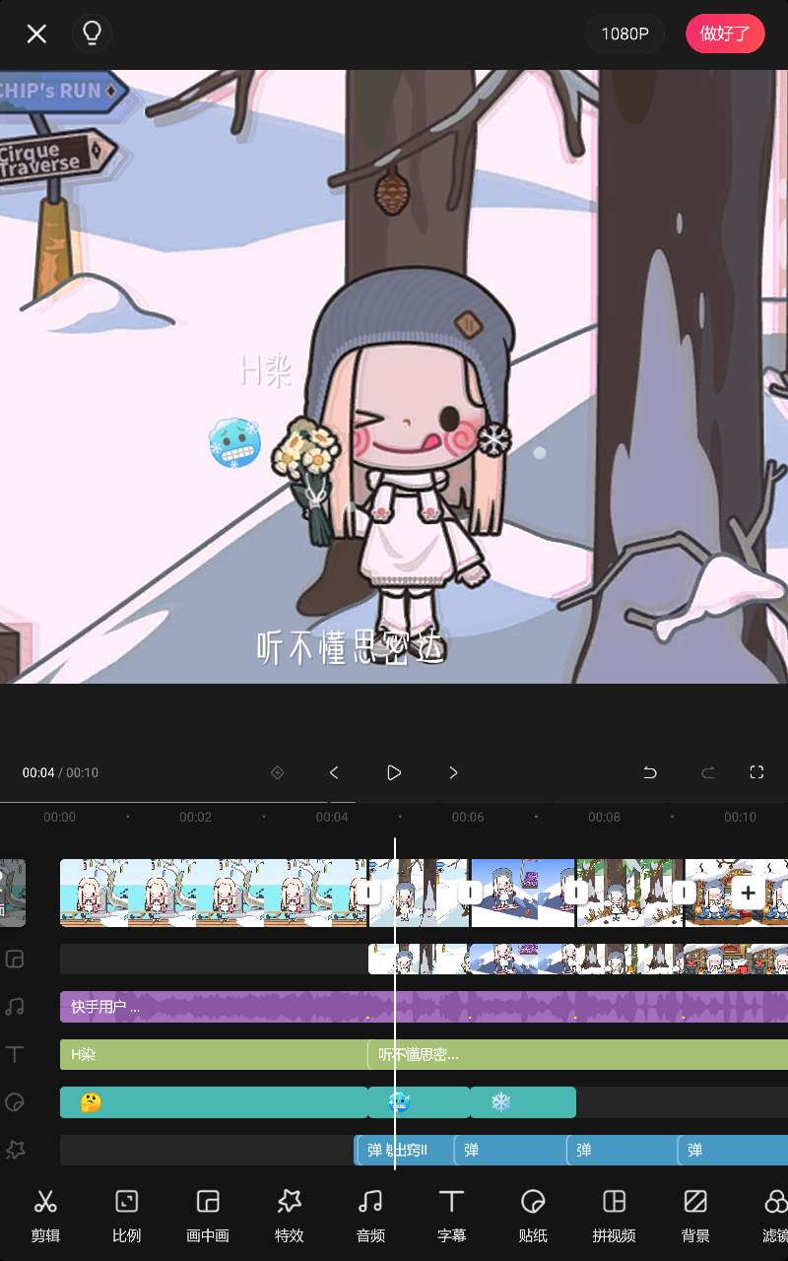
Task: Select the 快手用户 purple audio track
Action: tap(217, 1007)
